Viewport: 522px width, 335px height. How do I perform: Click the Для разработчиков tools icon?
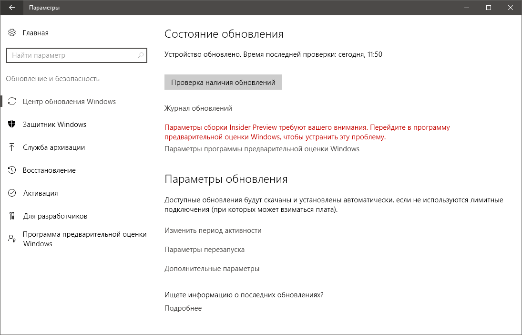(12, 216)
